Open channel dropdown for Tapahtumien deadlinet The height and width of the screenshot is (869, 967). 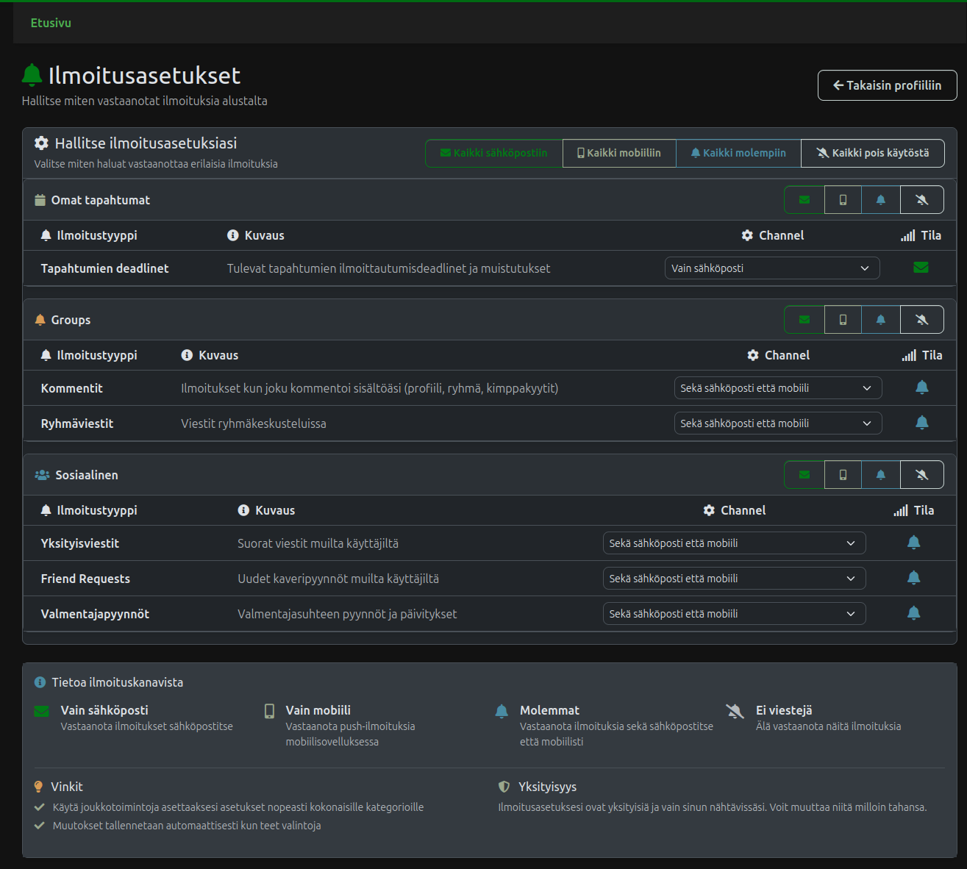(771, 268)
